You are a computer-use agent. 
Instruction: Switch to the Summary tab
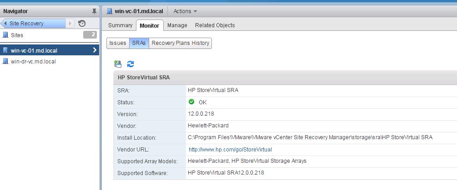click(x=120, y=25)
